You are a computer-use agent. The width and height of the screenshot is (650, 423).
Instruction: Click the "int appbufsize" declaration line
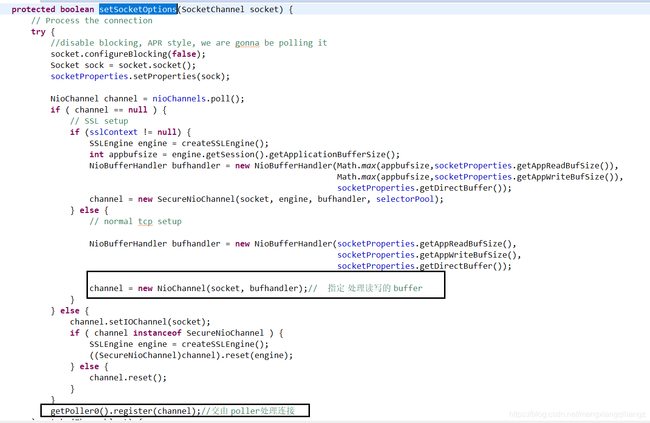tap(245, 154)
